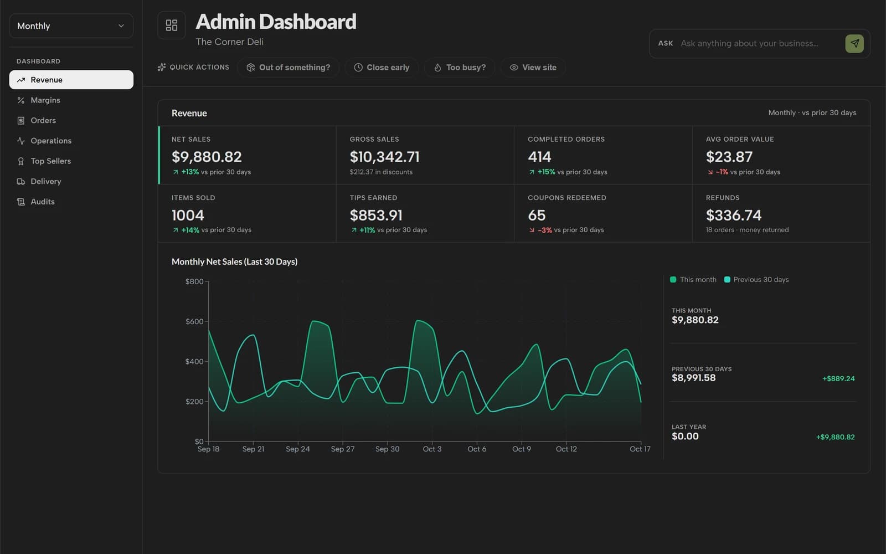Screen dimensions: 886x554
Task: Focus the Ask anything about your business field
Action: [759, 43]
